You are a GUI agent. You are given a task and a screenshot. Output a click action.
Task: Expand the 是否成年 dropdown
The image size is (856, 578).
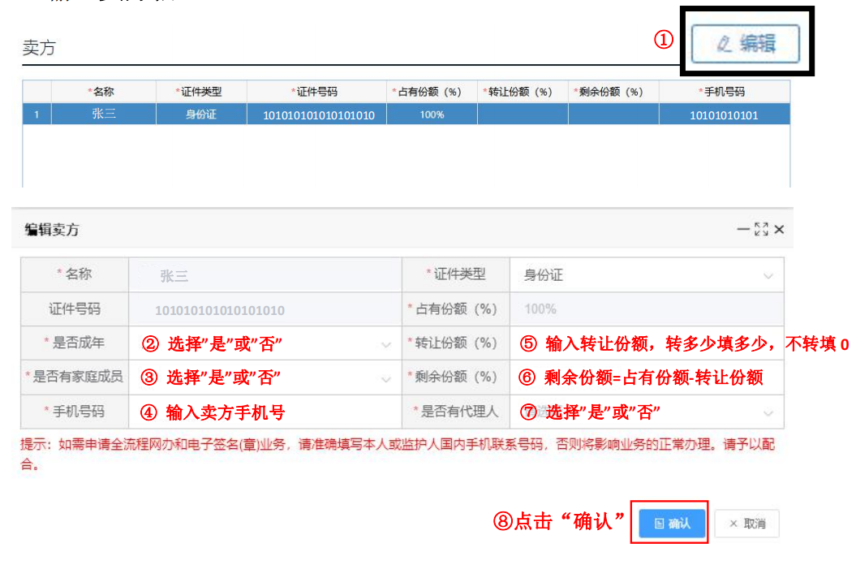click(264, 343)
